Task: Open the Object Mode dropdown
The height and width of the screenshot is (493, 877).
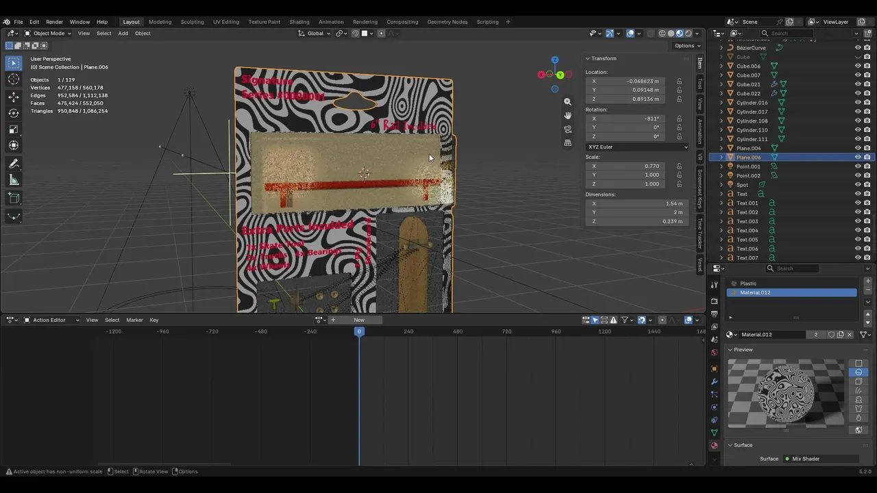Action: coord(47,34)
